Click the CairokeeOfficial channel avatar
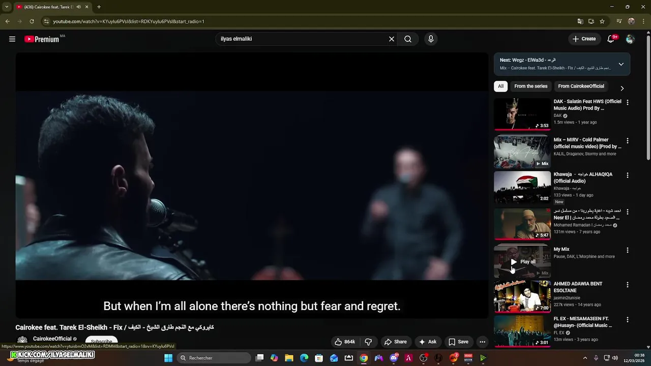This screenshot has height=366, width=651. coord(22,341)
